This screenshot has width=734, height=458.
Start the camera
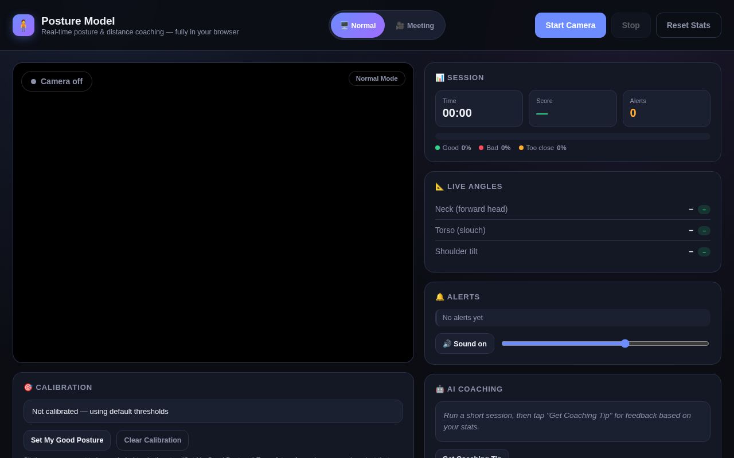[x=570, y=25]
